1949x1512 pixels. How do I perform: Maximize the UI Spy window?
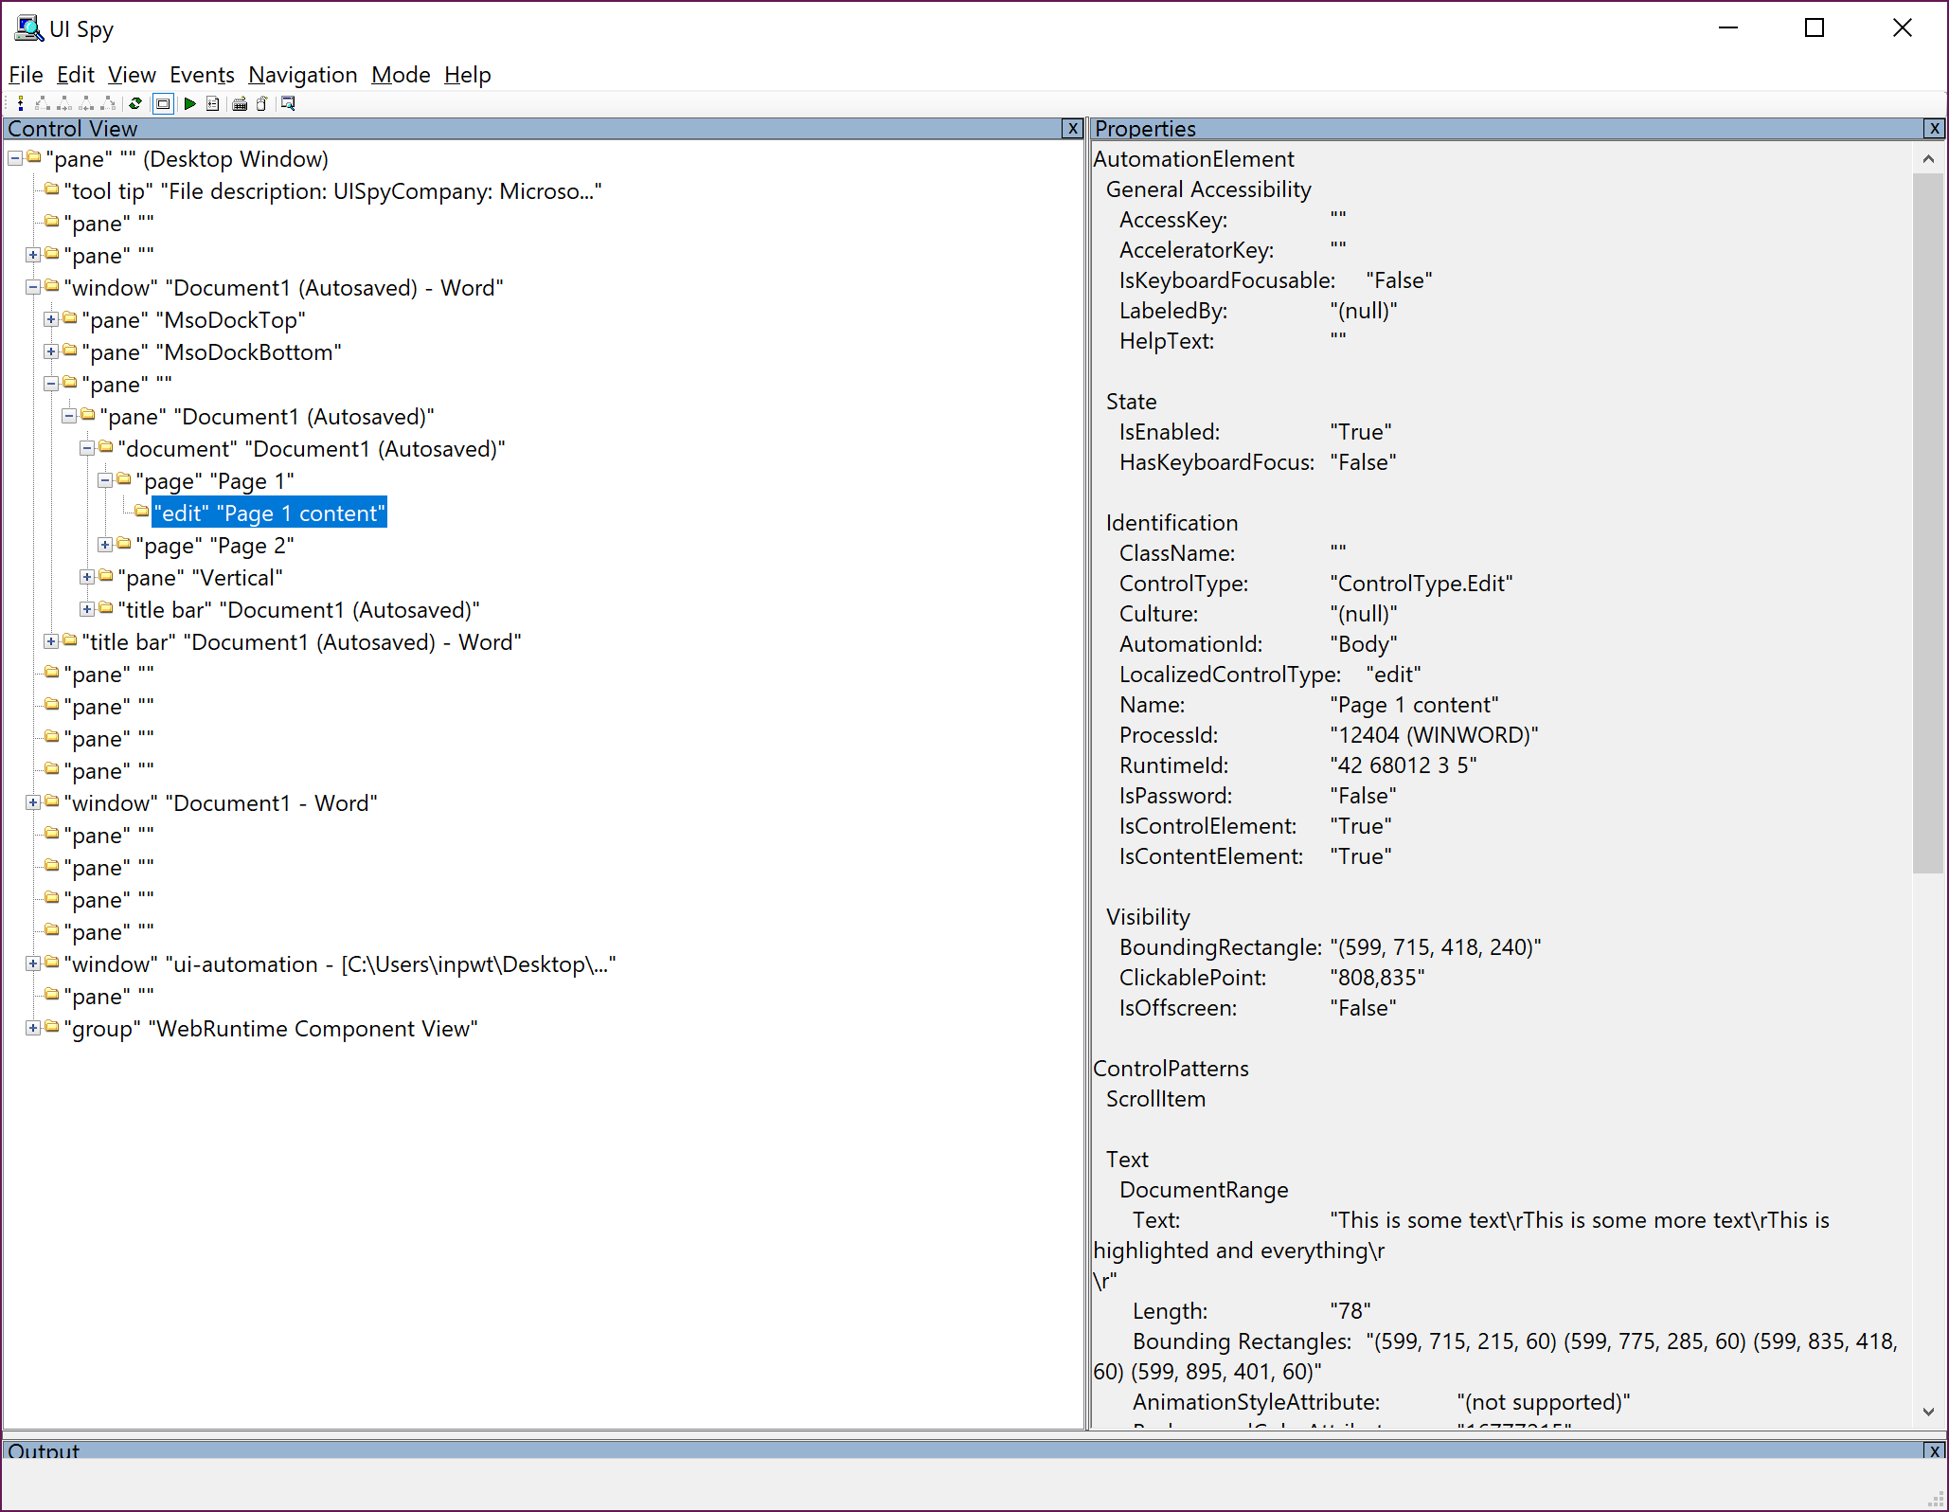(1815, 28)
